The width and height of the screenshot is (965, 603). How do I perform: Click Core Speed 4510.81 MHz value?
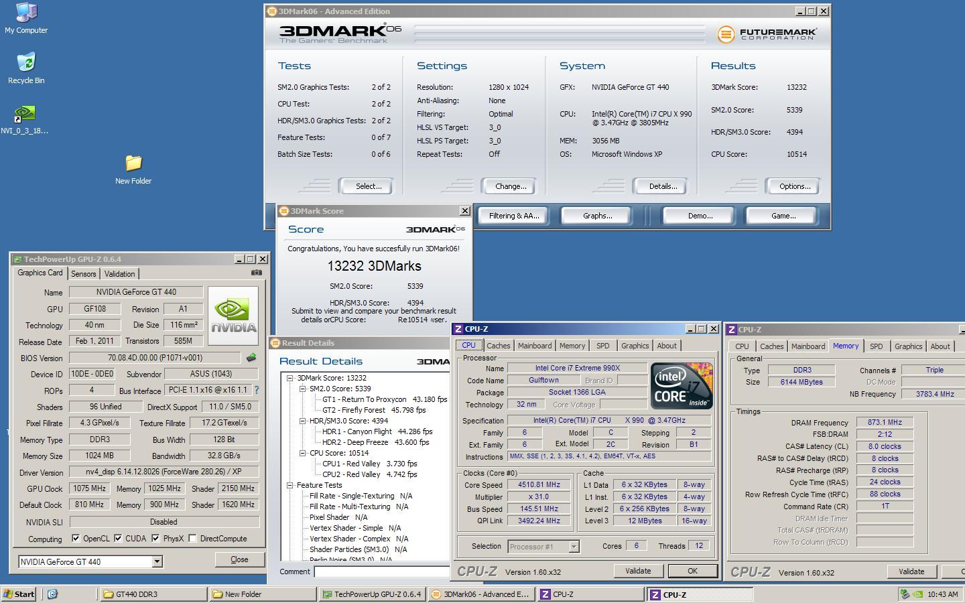coord(539,484)
